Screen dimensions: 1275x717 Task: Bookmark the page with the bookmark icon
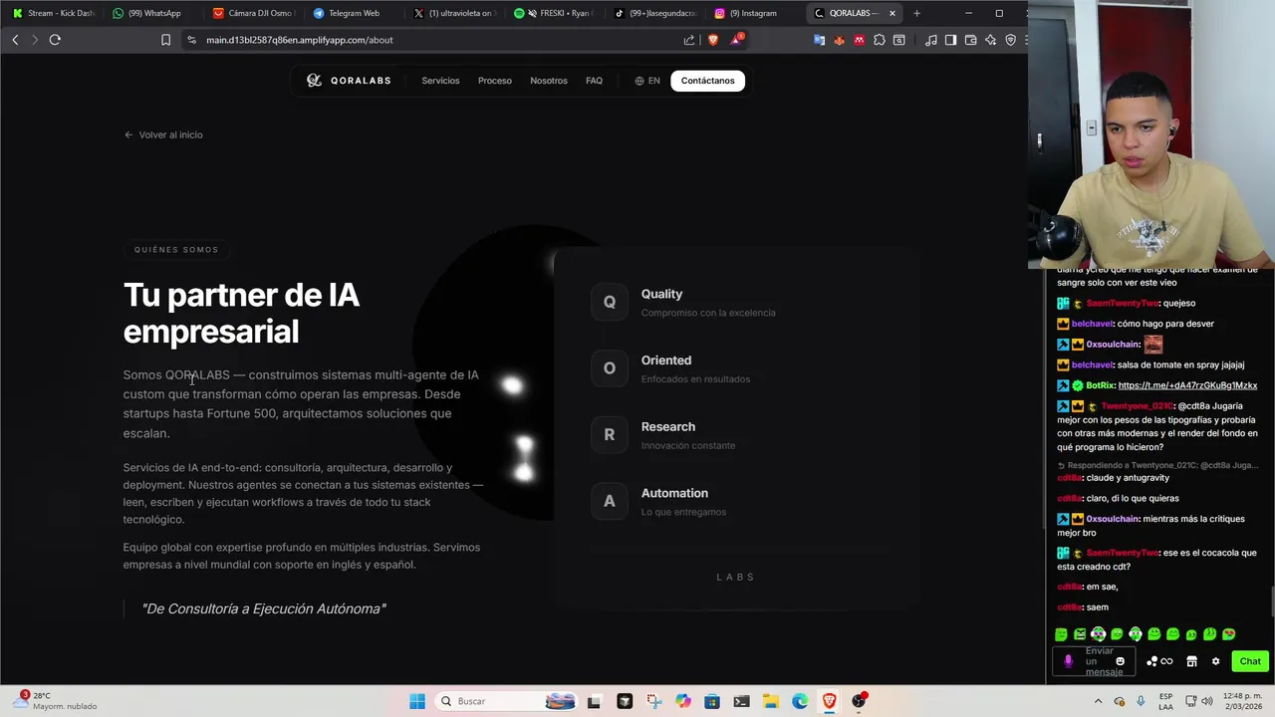coord(165,40)
